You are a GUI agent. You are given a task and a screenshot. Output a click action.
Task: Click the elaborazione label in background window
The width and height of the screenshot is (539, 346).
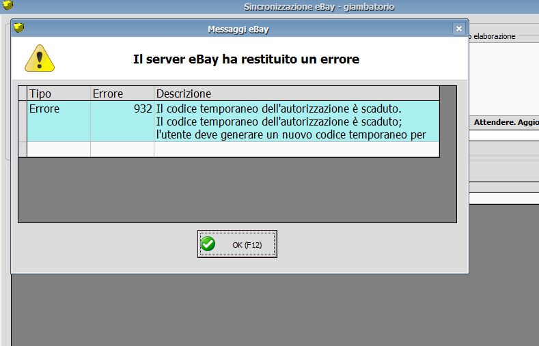click(494, 36)
